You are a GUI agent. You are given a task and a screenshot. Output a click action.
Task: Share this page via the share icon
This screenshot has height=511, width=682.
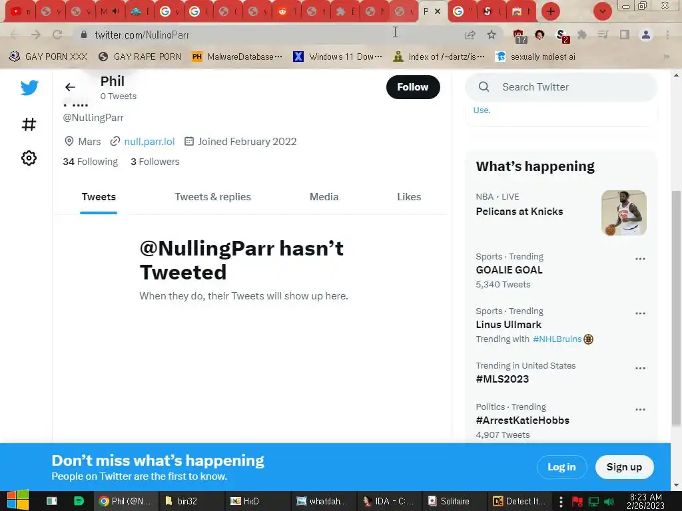470,35
